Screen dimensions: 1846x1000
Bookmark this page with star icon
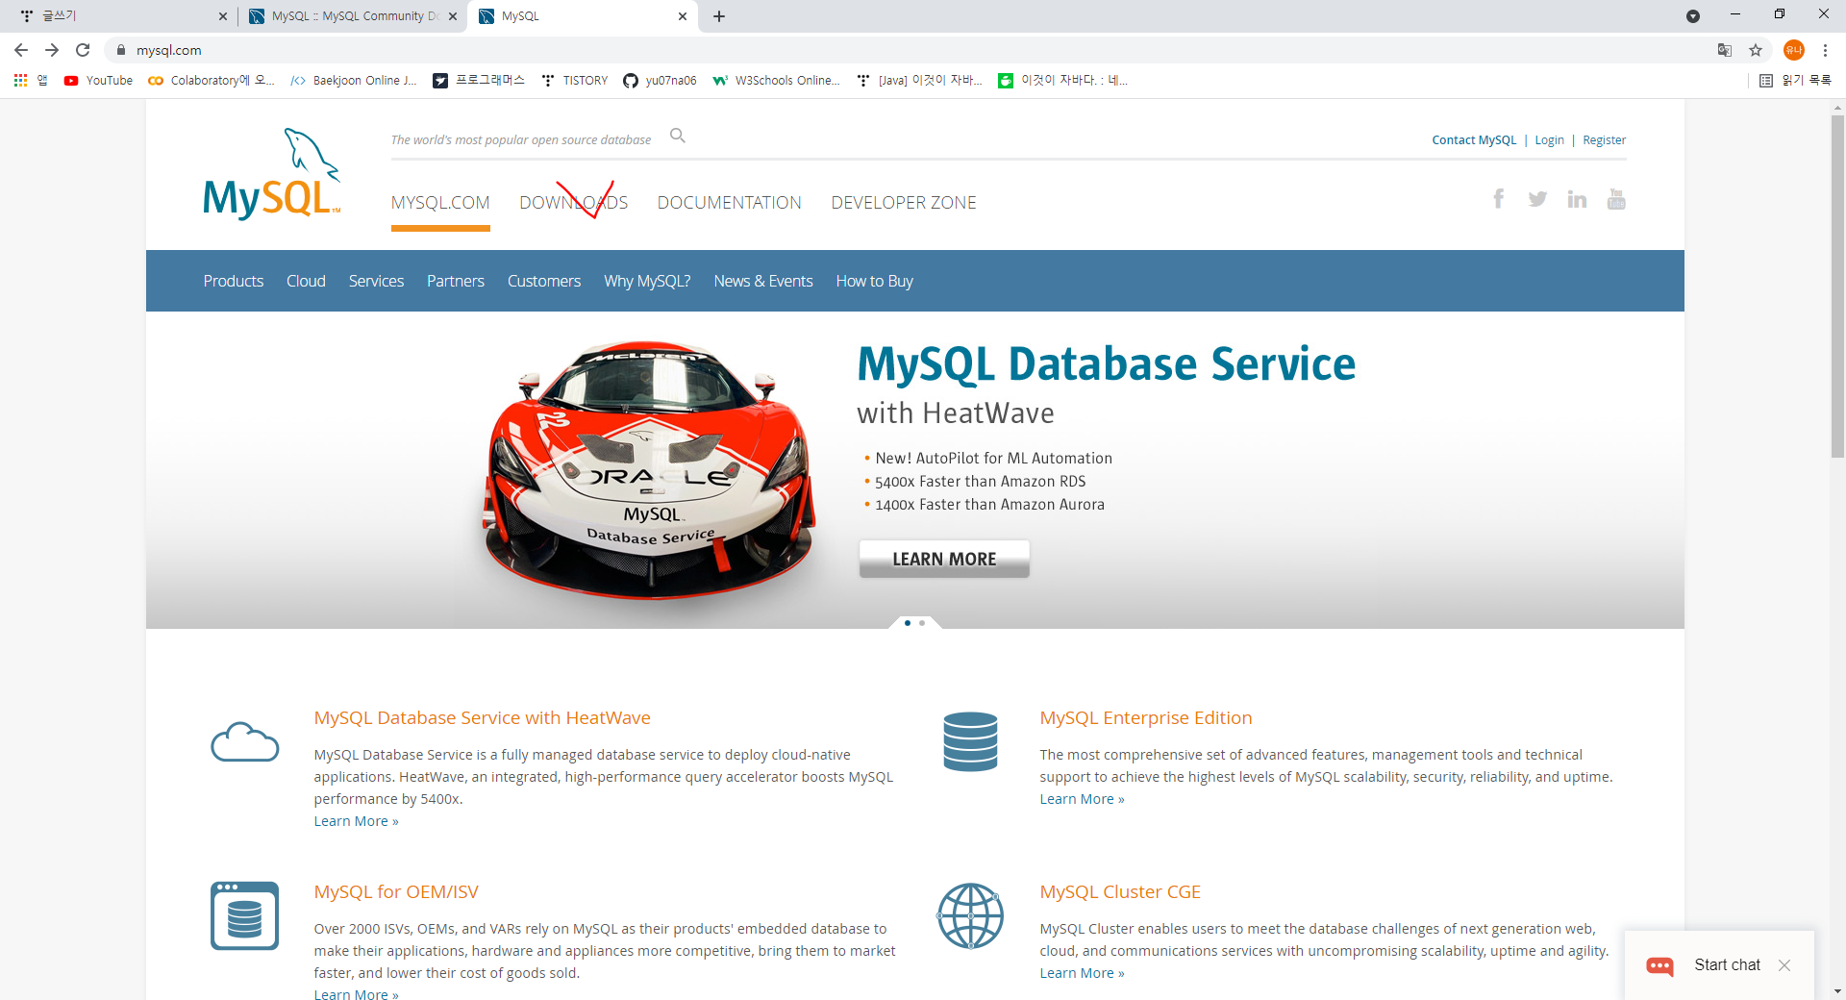(1756, 50)
